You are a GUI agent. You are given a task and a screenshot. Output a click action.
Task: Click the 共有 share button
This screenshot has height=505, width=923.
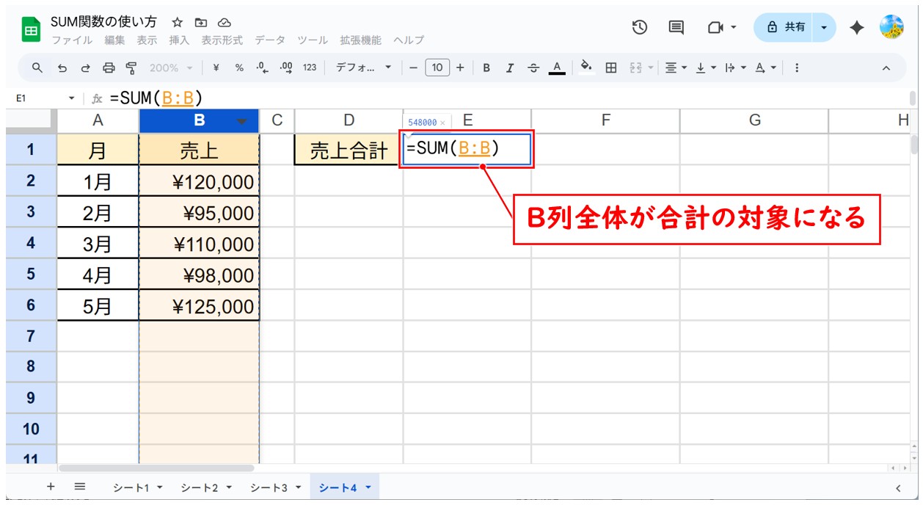pyautogui.click(x=787, y=27)
